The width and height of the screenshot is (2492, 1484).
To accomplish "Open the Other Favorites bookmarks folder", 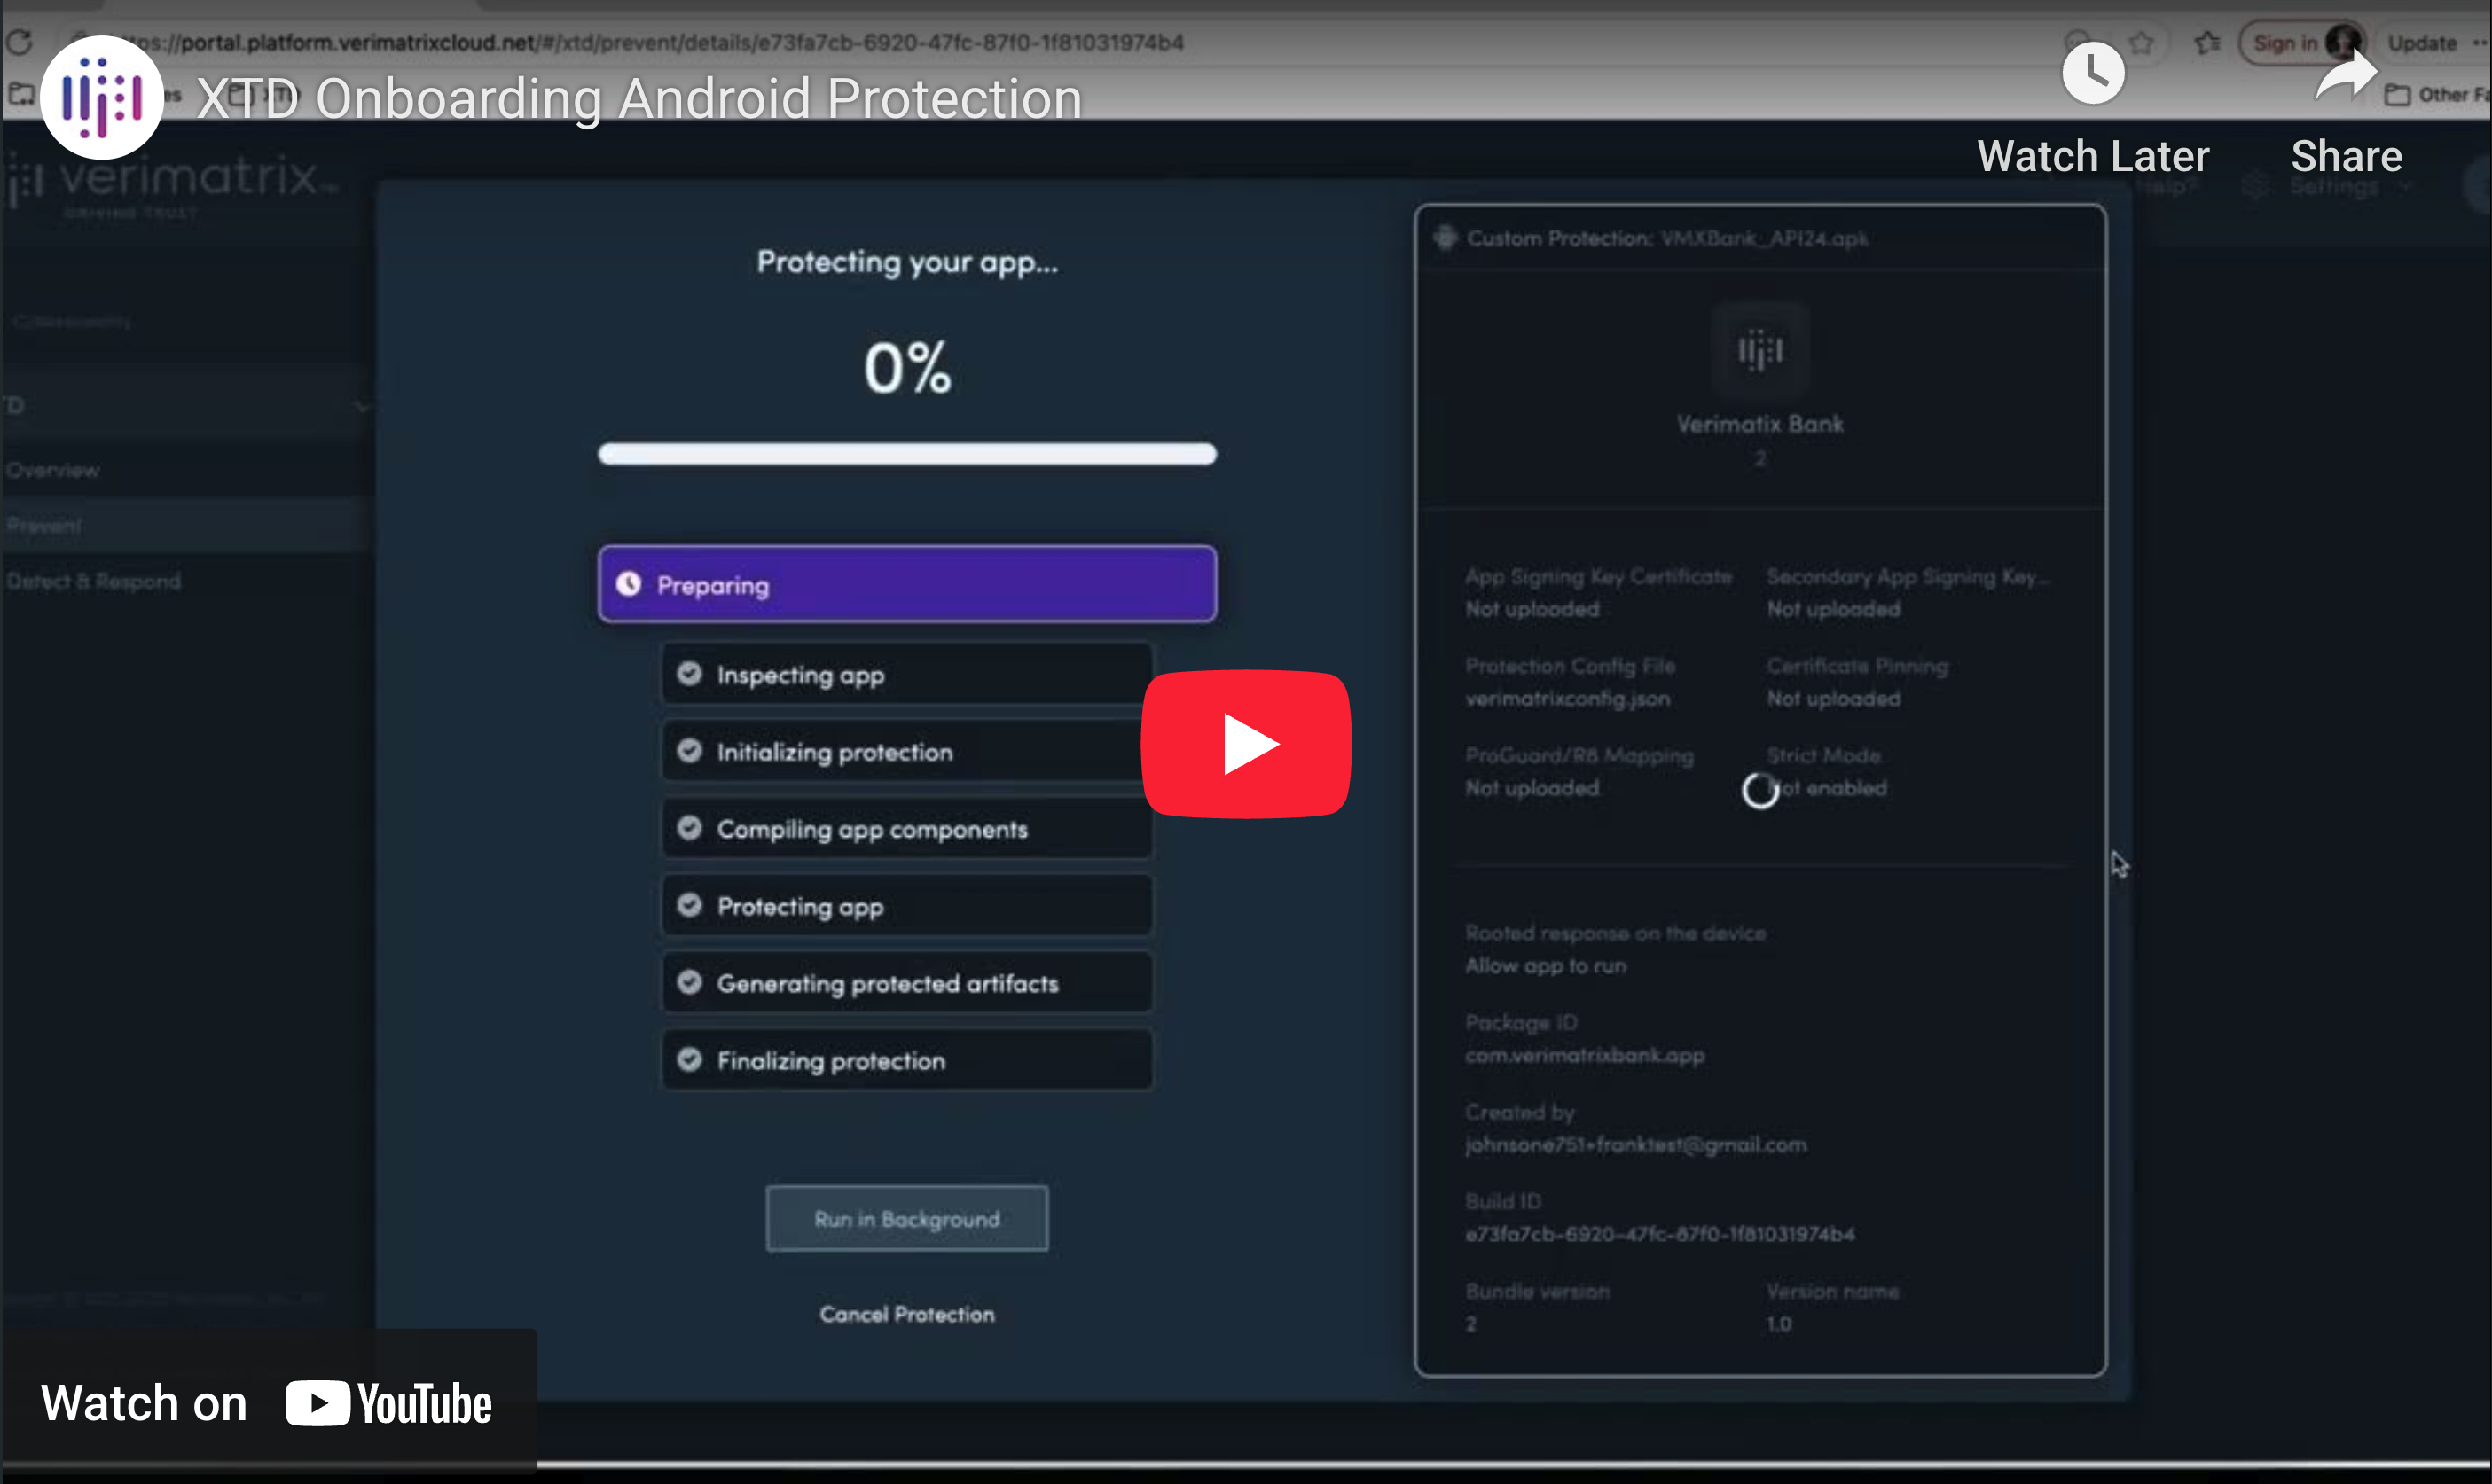I will point(2439,94).
